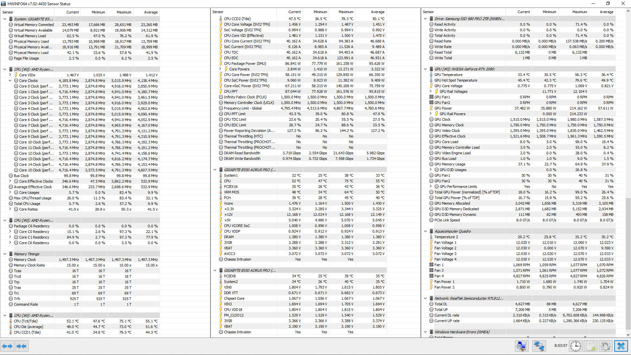Open the network computers remote center icon

point(539,346)
